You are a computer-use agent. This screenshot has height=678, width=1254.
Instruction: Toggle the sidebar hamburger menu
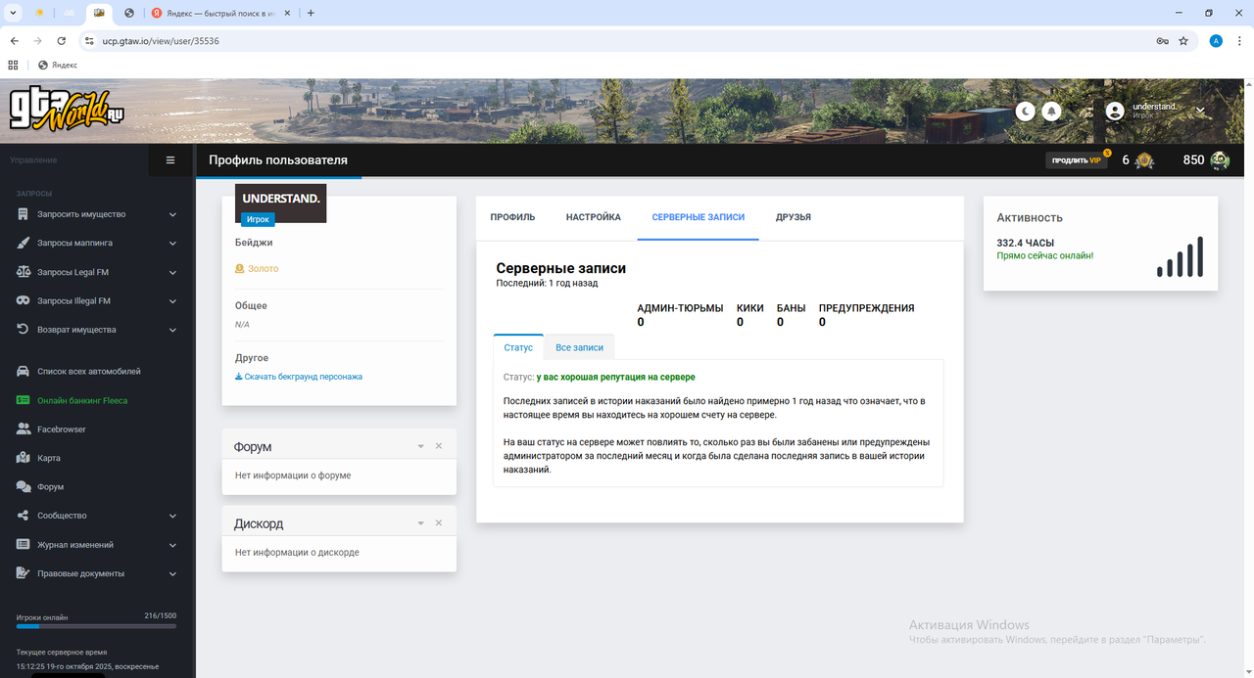click(x=170, y=159)
